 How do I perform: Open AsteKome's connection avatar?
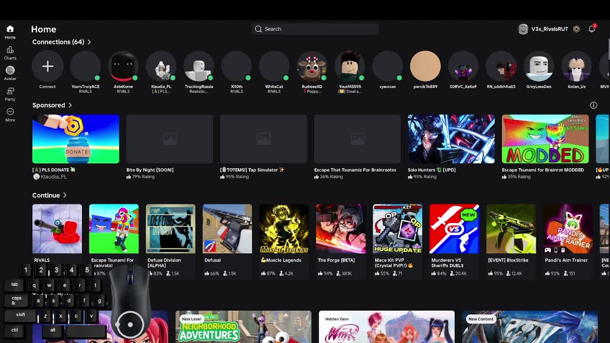[x=123, y=66]
